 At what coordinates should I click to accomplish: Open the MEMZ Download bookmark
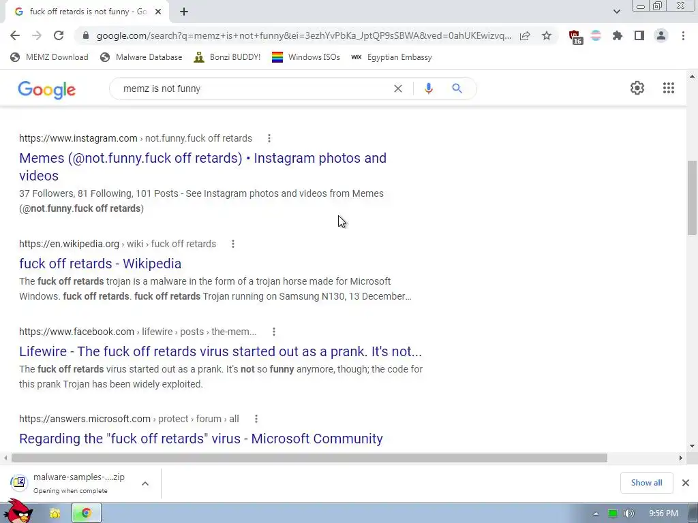[49, 57]
